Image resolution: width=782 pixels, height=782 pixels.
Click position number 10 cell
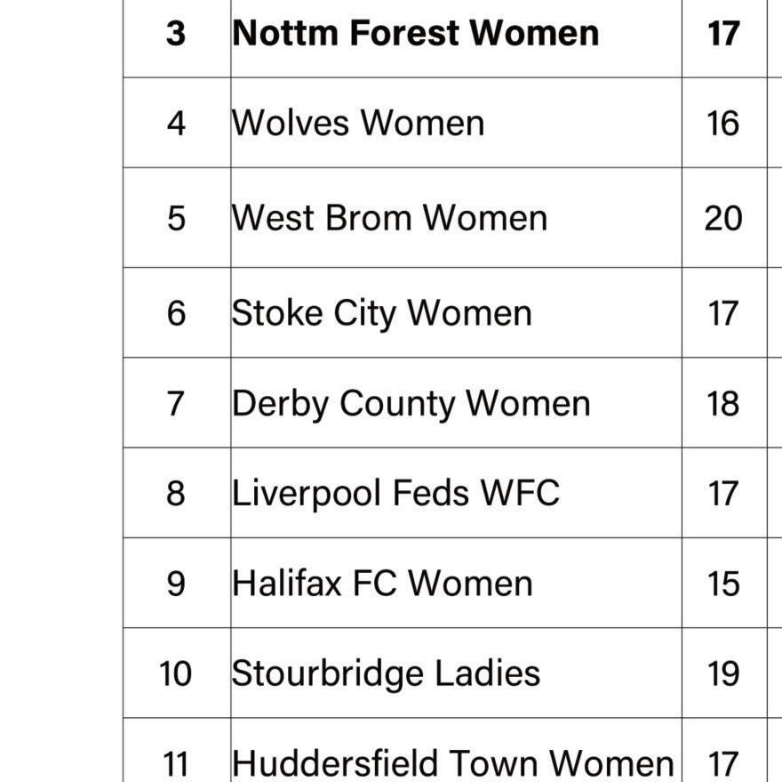(176, 673)
